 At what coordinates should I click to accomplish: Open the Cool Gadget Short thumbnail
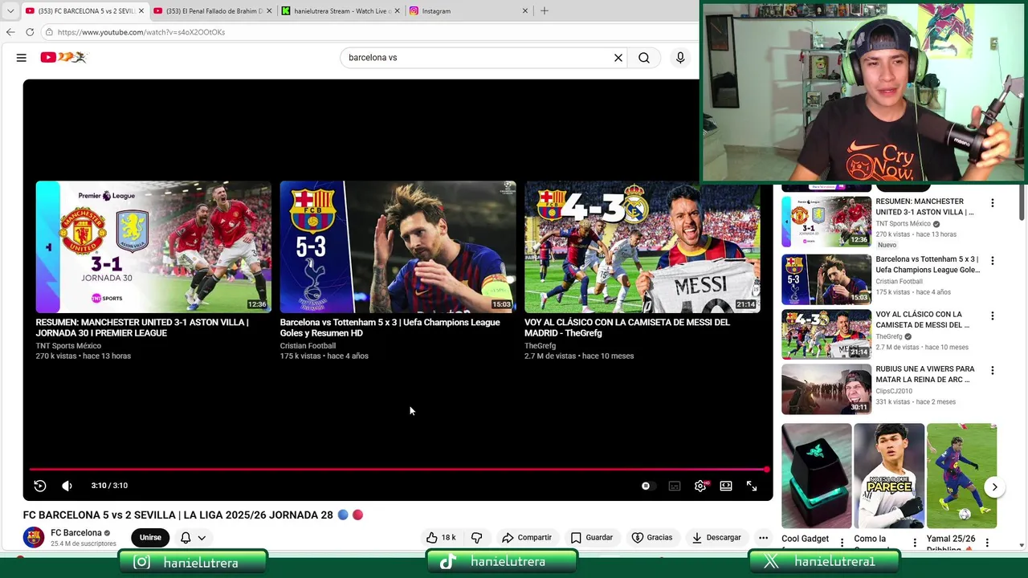pos(817,476)
